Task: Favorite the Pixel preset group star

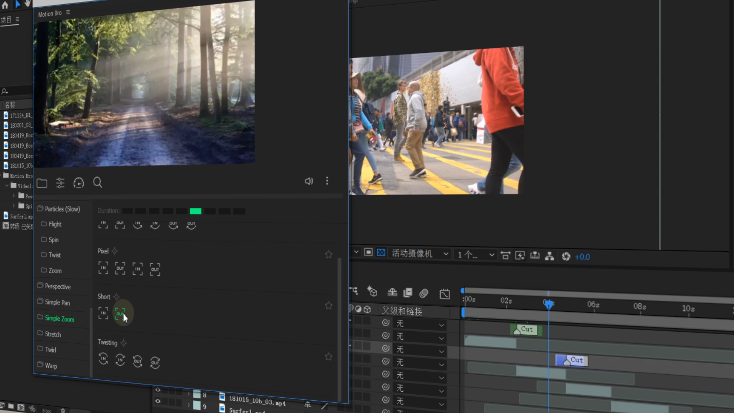Action: [x=328, y=254]
